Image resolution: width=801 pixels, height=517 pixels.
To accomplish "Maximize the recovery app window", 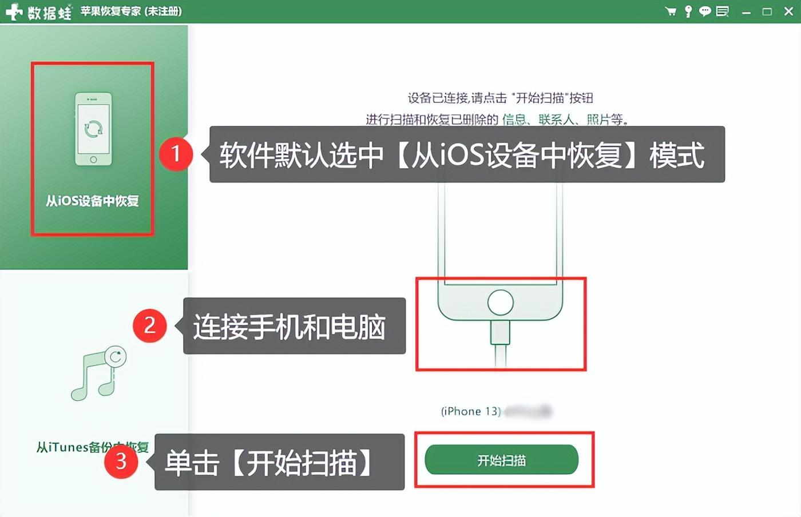I will coord(767,11).
